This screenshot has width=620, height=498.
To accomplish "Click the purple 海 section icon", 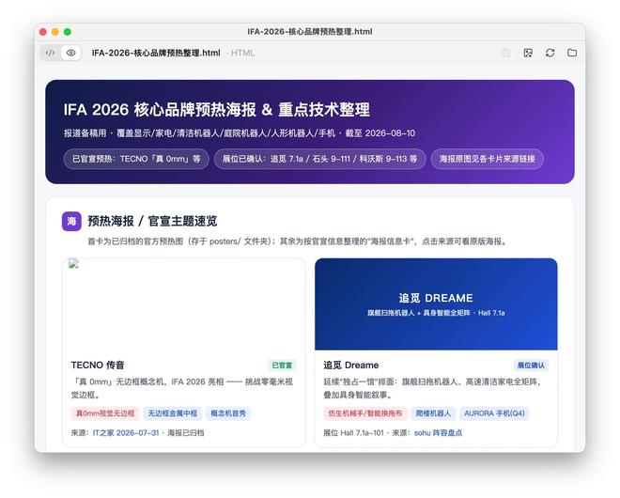I will point(71,221).
